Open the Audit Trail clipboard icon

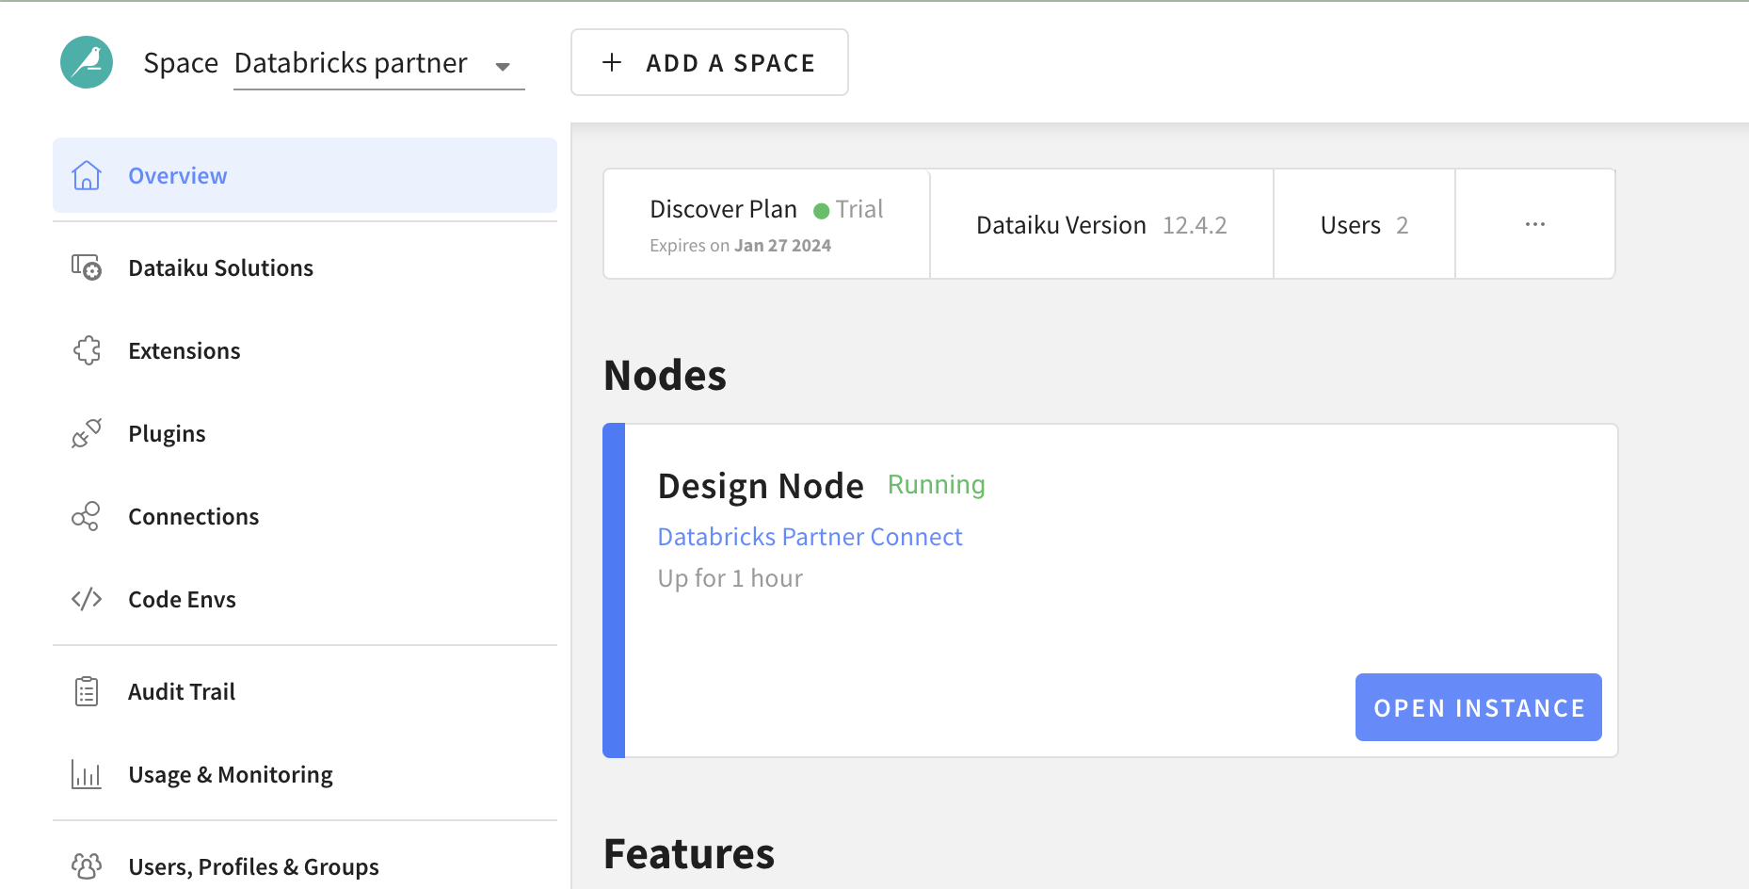tap(87, 690)
